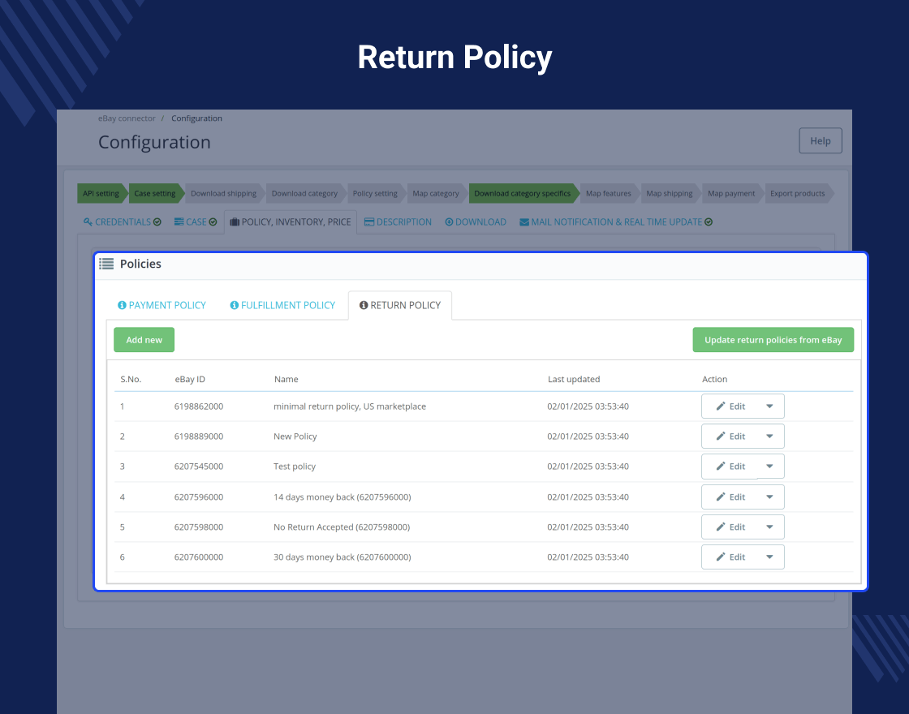The height and width of the screenshot is (714, 909).
Task: Click the key icon beside CREDENTIALS
Action: coord(88,222)
